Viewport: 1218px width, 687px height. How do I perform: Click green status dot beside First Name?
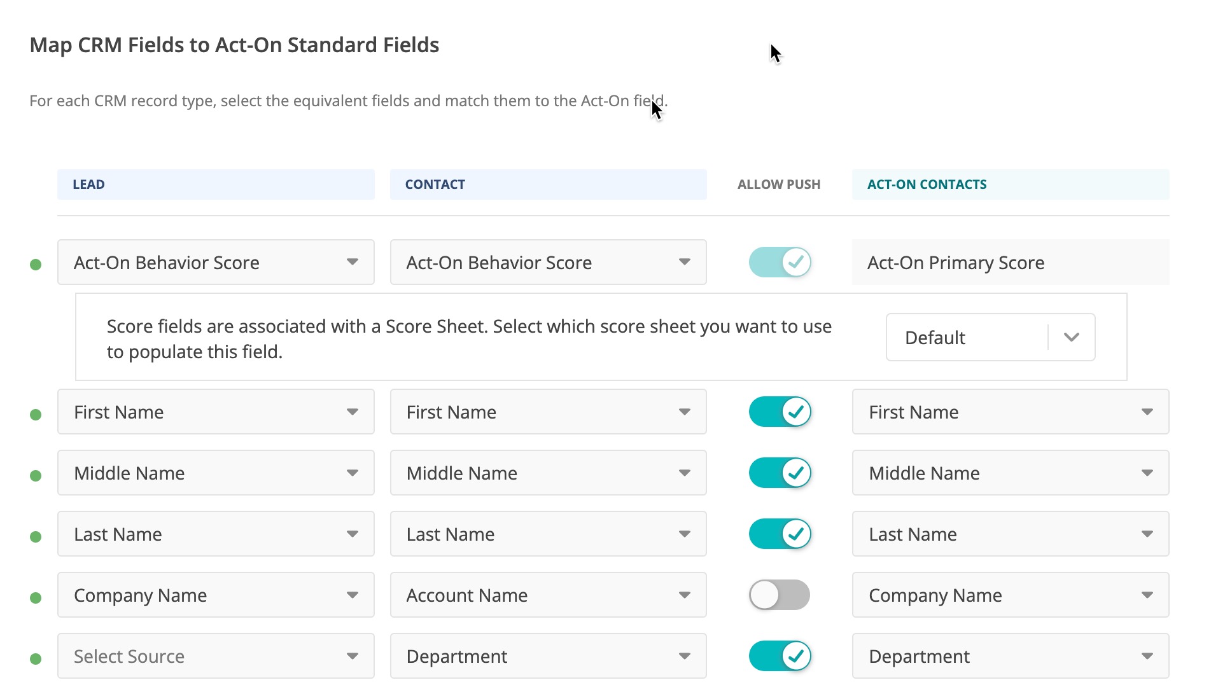pyautogui.click(x=36, y=415)
